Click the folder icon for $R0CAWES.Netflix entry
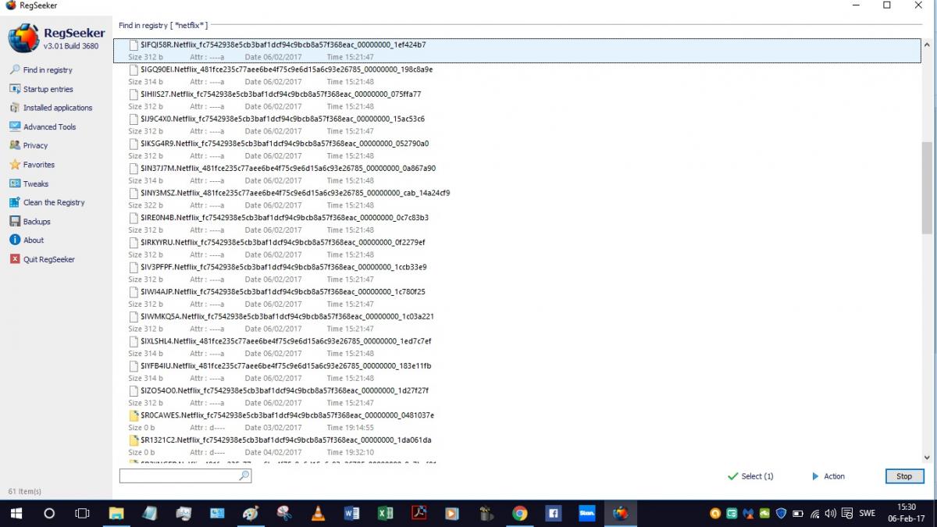The height and width of the screenshot is (527, 937). pyautogui.click(x=134, y=415)
